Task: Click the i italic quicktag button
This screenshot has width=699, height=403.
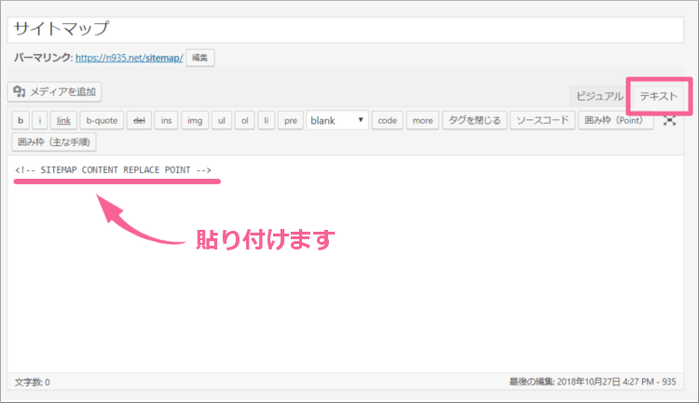Action: point(40,120)
